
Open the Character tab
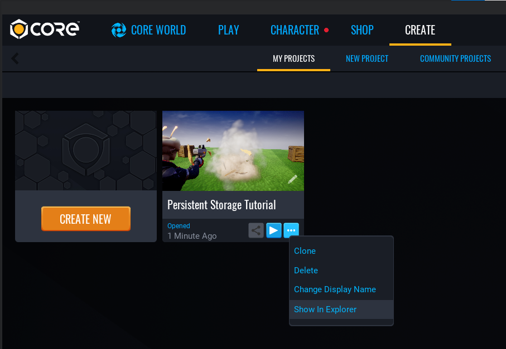(x=295, y=30)
